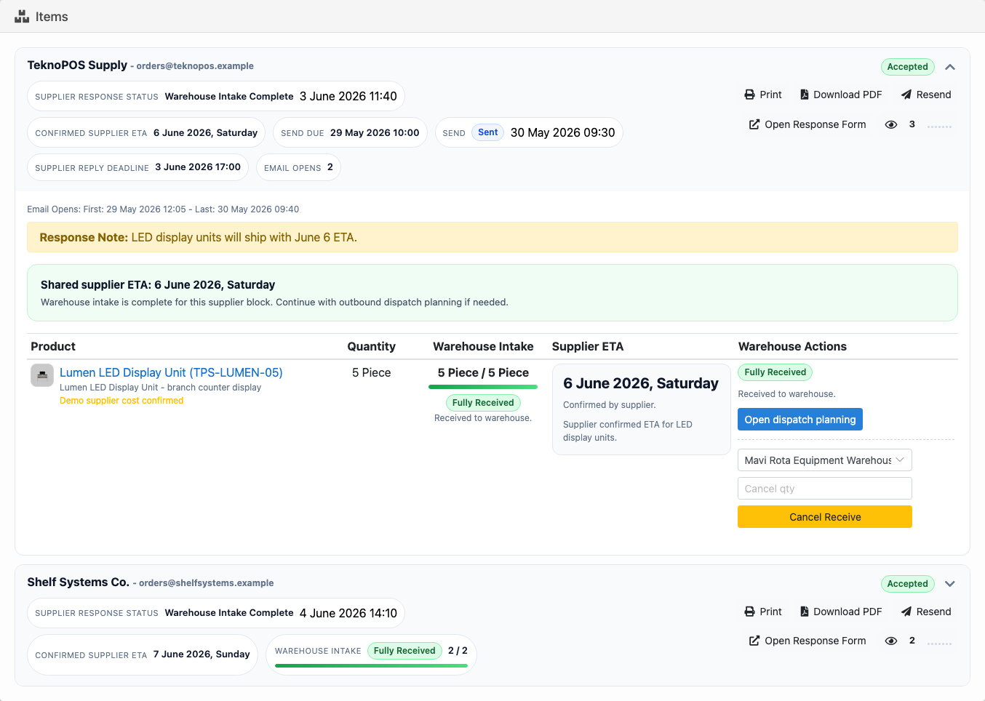This screenshot has width=985, height=701.
Task: Click the Email Opens 2 pill
Action: click(x=298, y=167)
